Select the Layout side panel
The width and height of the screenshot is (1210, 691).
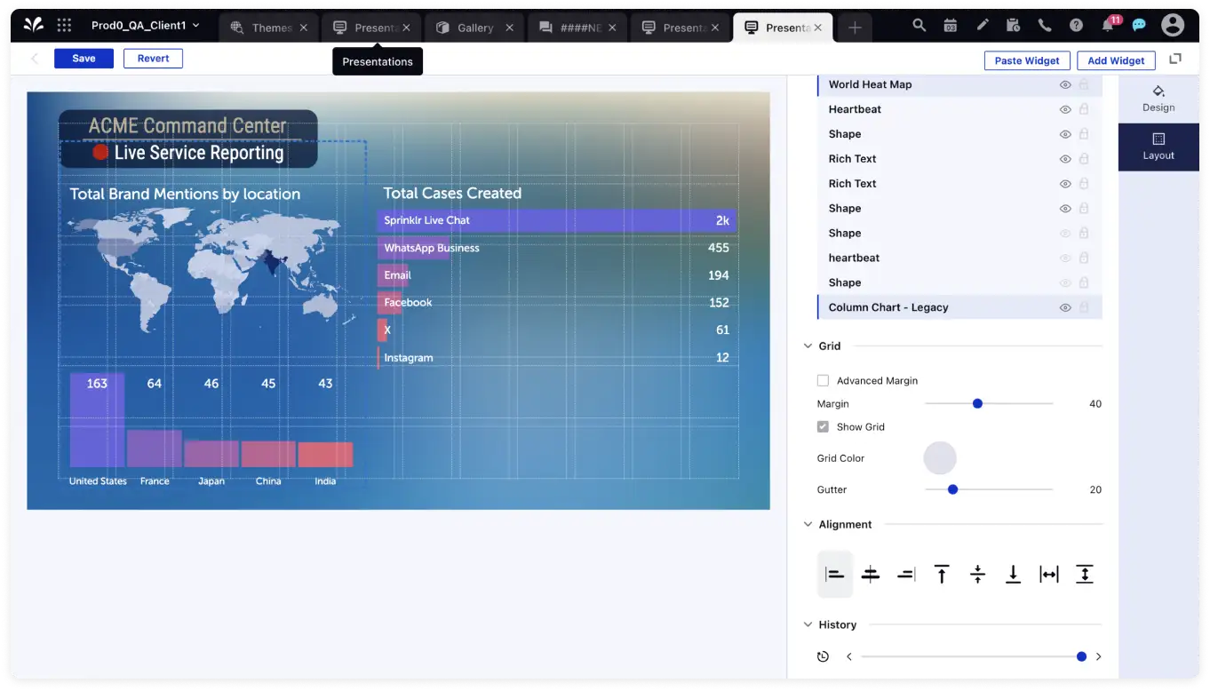(x=1158, y=147)
